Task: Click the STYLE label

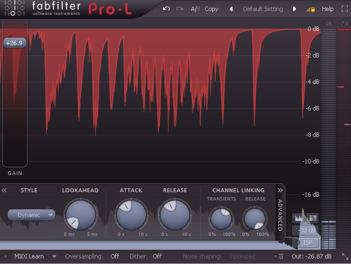Action: click(29, 191)
